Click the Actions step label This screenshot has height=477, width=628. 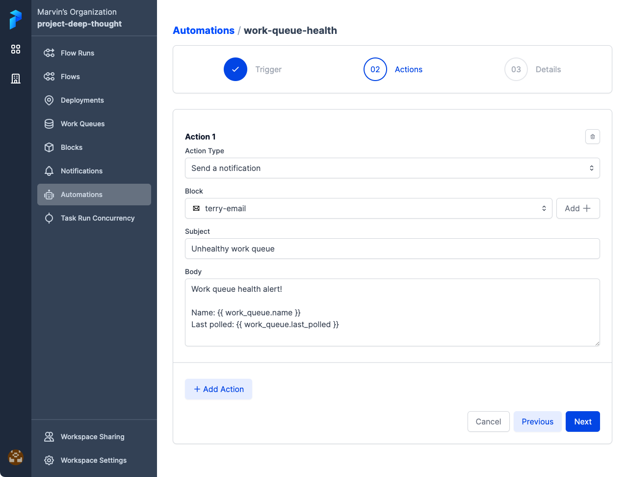[409, 69]
